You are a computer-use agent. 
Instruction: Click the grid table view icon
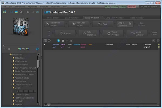click(x=45, y=41)
